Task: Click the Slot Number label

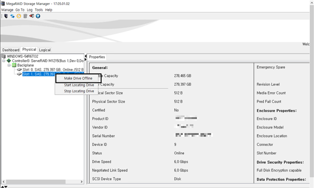Action: click(267, 153)
